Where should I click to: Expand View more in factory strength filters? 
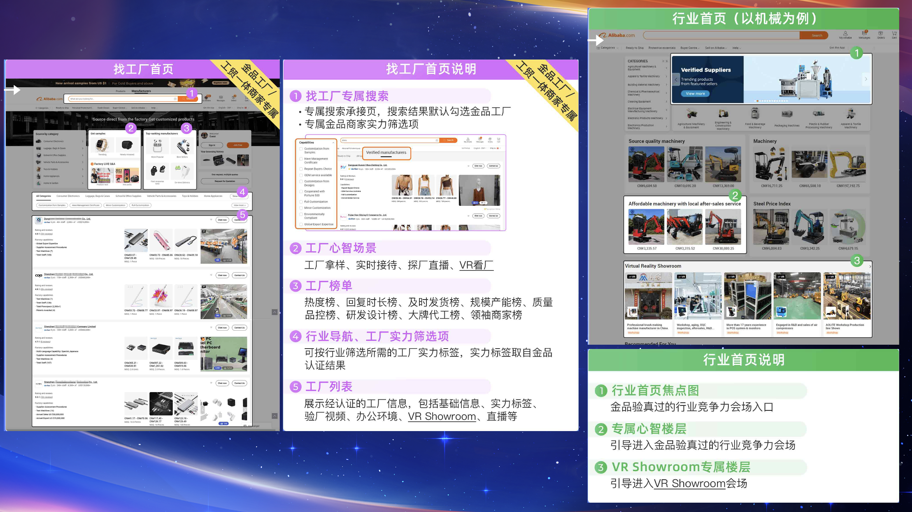pos(240,205)
